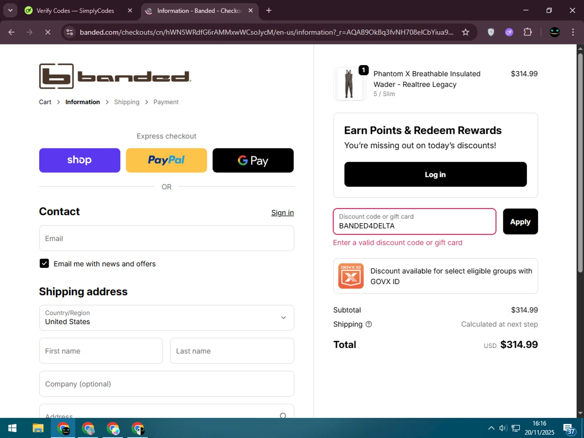Open Country/Region dropdown
Viewport: 584px width, 438px height.
[x=167, y=318]
